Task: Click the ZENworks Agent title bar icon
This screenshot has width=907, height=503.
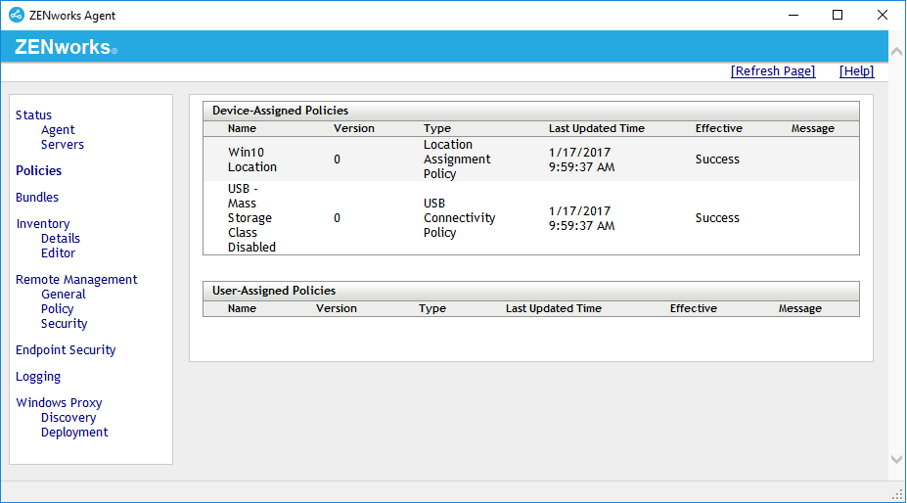Action: pyautogui.click(x=17, y=15)
